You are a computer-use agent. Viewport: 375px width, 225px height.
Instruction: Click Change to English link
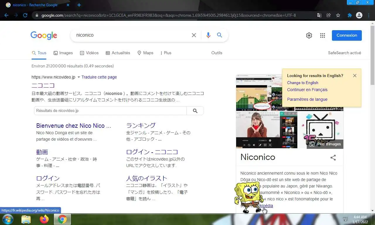tap(303, 83)
